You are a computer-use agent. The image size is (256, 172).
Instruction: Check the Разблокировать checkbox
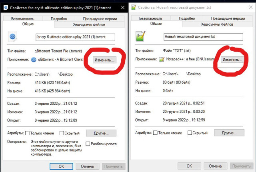tap(88, 144)
